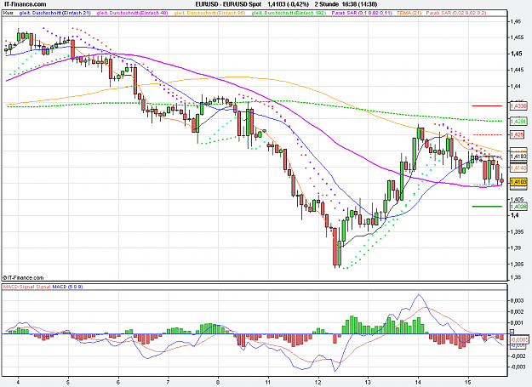Select the Kurs legend entry
The height and width of the screenshot is (387, 532).
tap(9, 13)
